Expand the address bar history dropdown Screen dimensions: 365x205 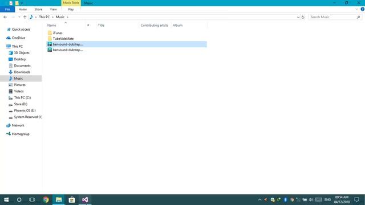pos(298,17)
